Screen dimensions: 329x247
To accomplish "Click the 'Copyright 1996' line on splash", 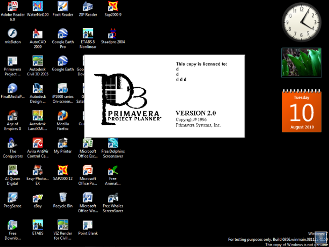I will (191, 120).
